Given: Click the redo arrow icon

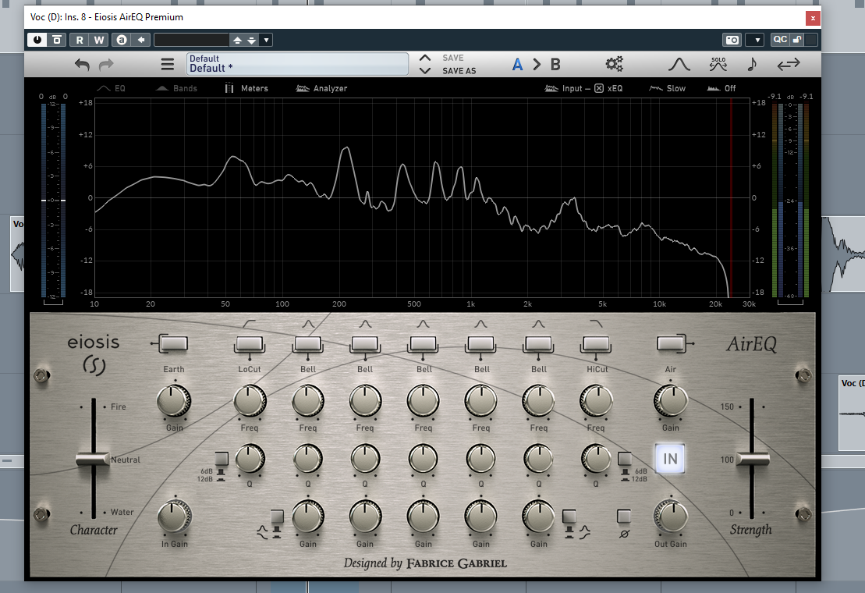Looking at the screenshot, I should pyautogui.click(x=106, y=65).
